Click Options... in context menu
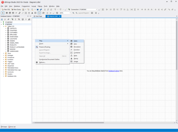This screenshot has width=178, height=132. pos(52,62)
